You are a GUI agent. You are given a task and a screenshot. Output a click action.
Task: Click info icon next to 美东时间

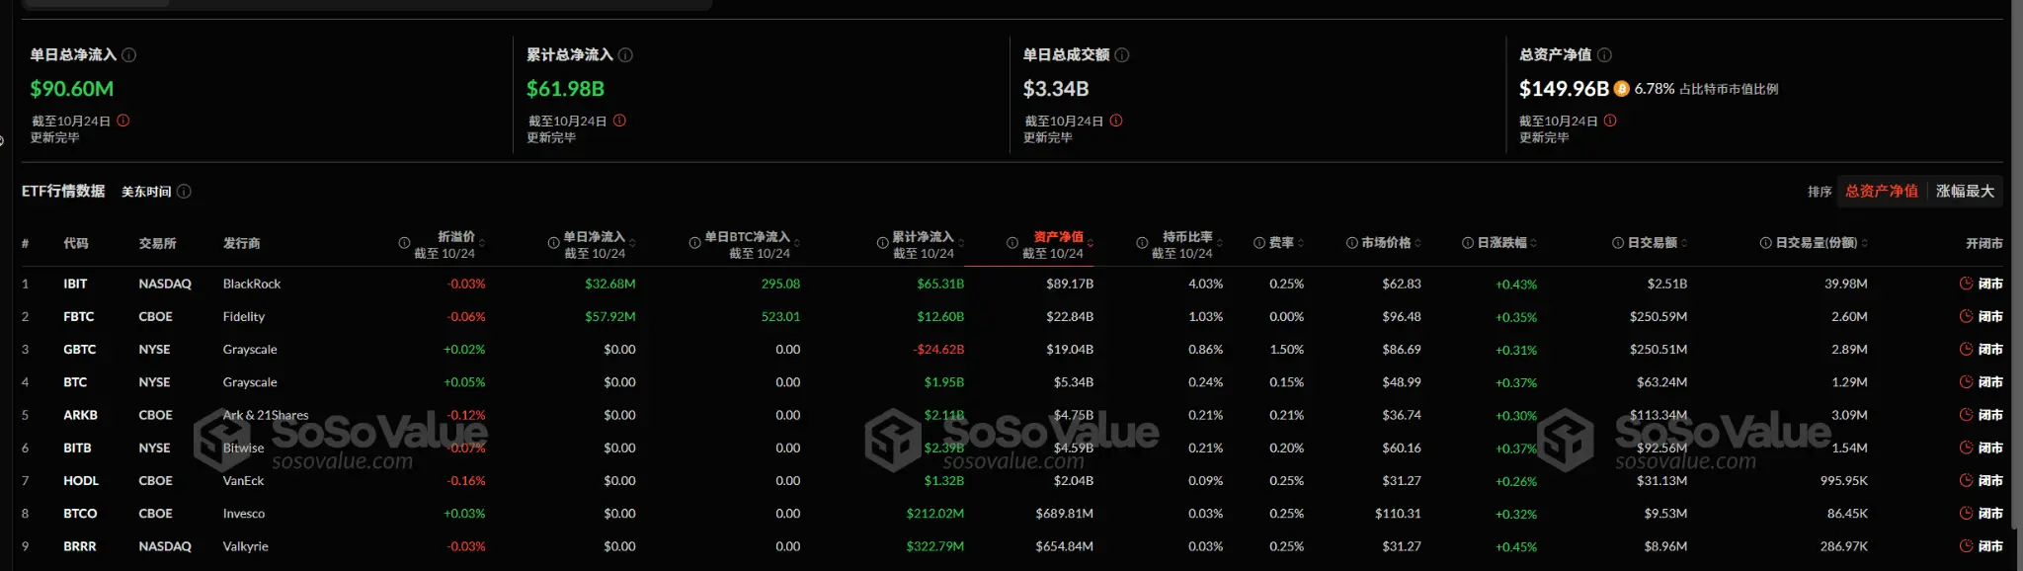(184, 192)
